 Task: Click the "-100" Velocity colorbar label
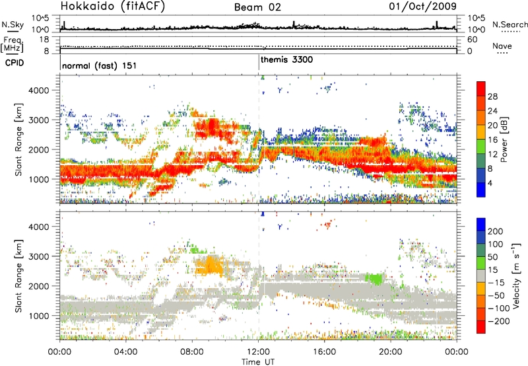coord(499,309)
